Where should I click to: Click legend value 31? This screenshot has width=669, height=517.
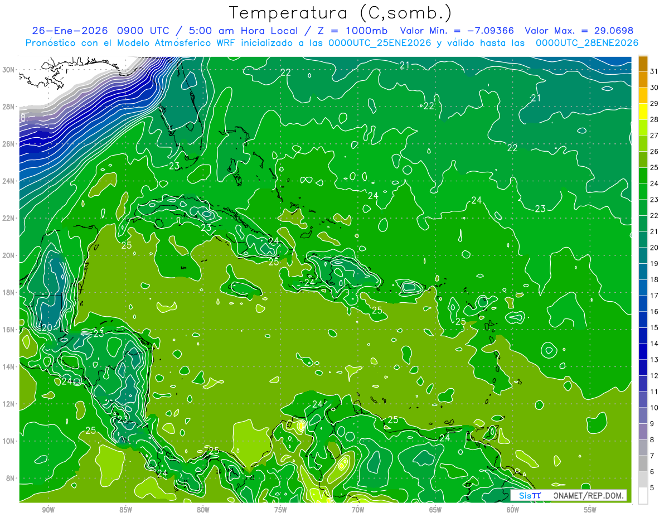[655, 71]
